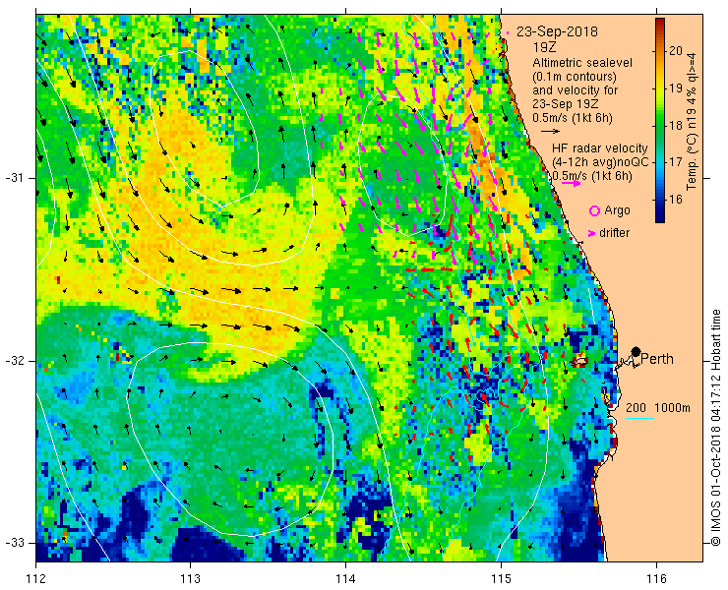The width and height of the screenshot is (728, 590).
Task: Click the 'Altimetric sealevel' legend text
Action: [x=582, y=62]
